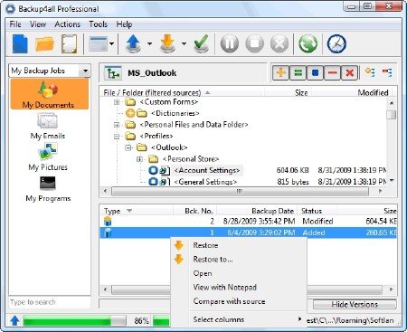Image resolution: width=407 pixels, height=332 pixels.
Task: Click the collapse all tree icon
Action: click(x=387, y=72)
